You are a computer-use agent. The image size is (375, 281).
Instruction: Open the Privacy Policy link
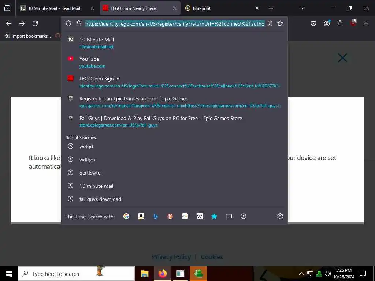171,257
